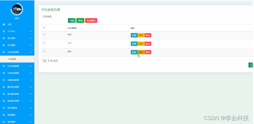The height and width of the screenshot is (124, 254).
Task: Expand 汽车信息管理 using its chevron arrow
Action: click(x=31, y=66)
